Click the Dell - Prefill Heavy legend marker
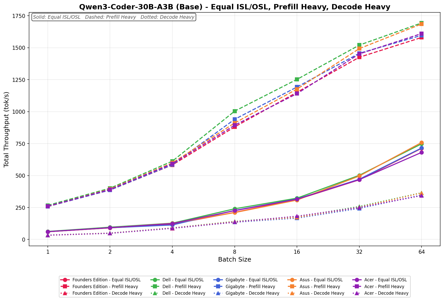The width and height of the screenshot is (444, 301). (156, 287)
